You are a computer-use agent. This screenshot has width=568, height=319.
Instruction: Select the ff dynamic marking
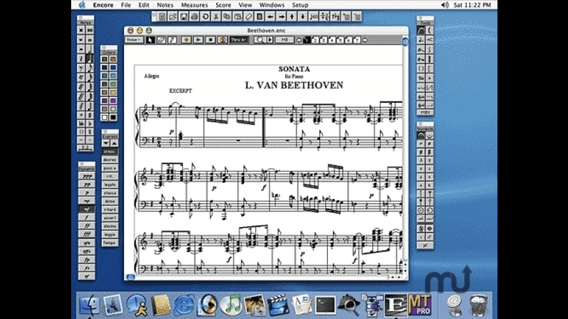[87, 226]
